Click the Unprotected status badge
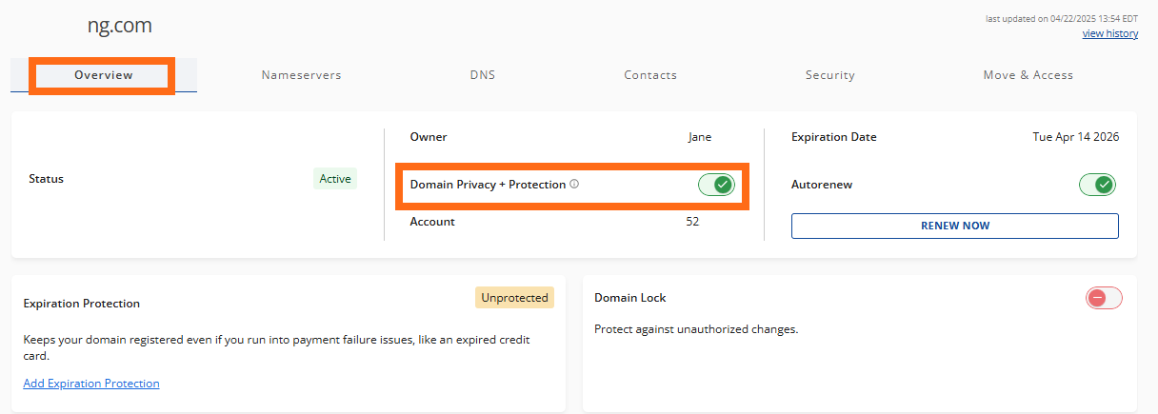This screenshot has height=414, width=1158. click(x=514, y=298)
